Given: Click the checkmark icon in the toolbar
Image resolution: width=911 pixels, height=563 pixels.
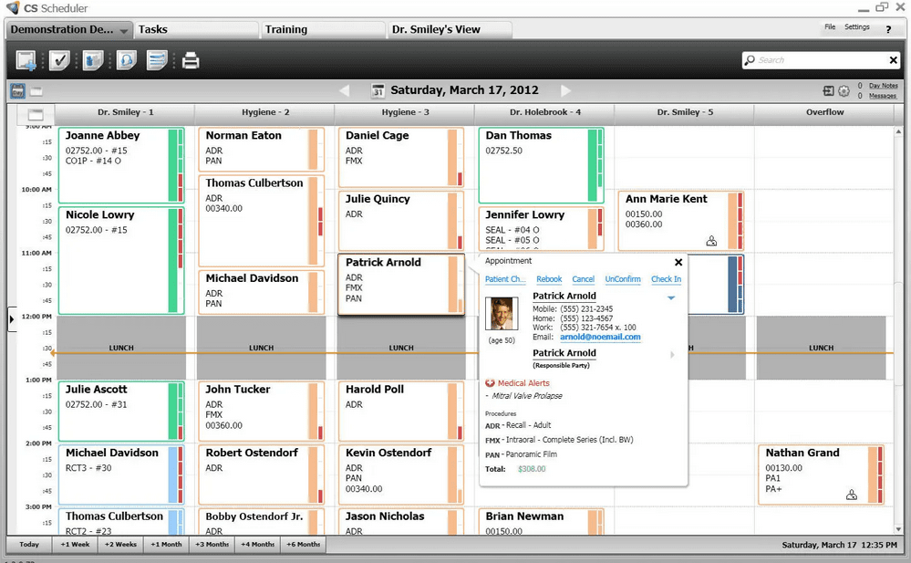Looking at the screenshot, I should click(59, 61).
